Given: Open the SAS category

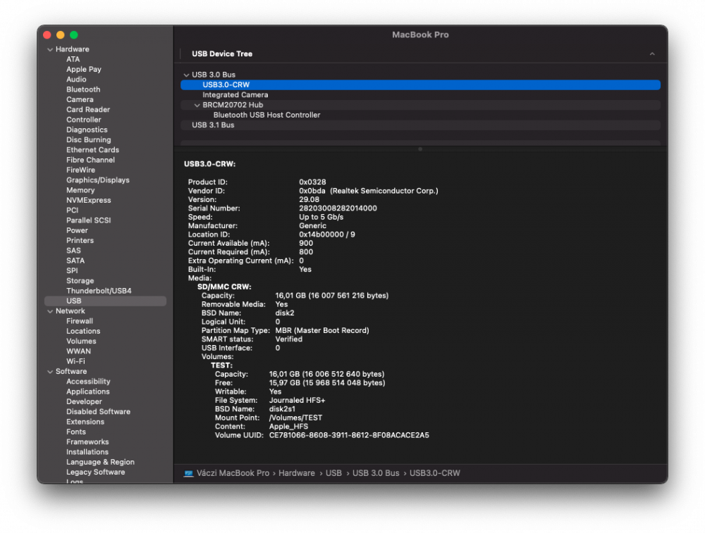Looking at the screenshot, I should (x=74, y=251).
